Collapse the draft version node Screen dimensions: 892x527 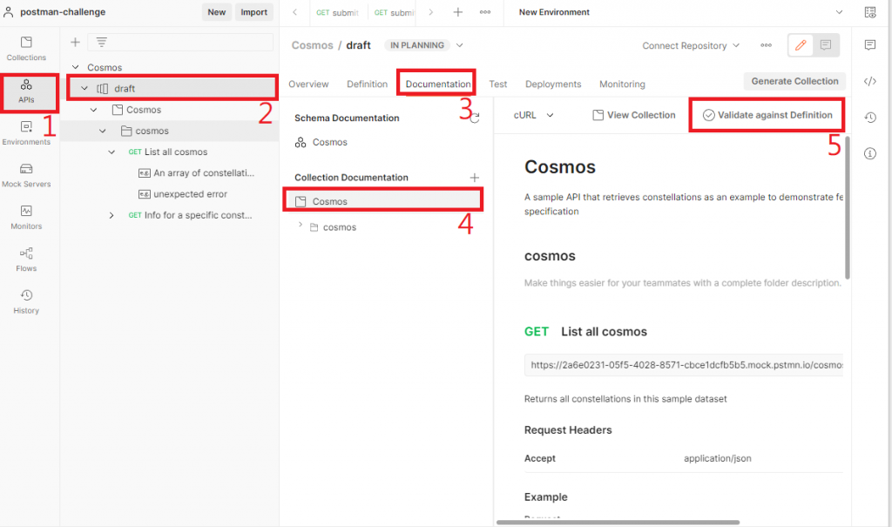(84, 88)
